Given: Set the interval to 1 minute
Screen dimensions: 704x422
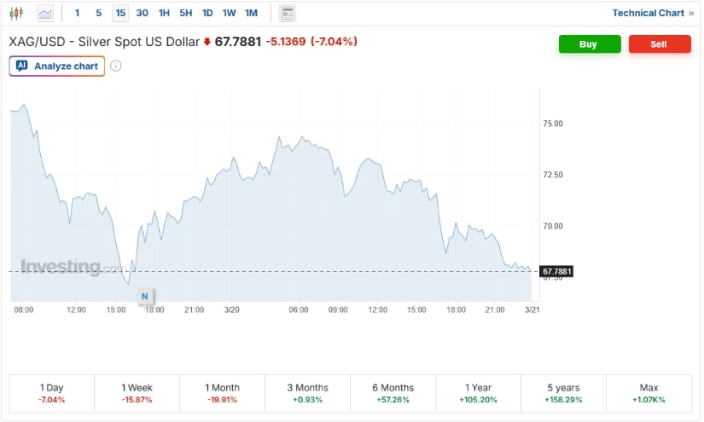Looking at the screenshot, I should [78, 13].
